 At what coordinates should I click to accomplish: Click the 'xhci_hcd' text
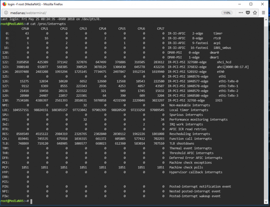224,62
